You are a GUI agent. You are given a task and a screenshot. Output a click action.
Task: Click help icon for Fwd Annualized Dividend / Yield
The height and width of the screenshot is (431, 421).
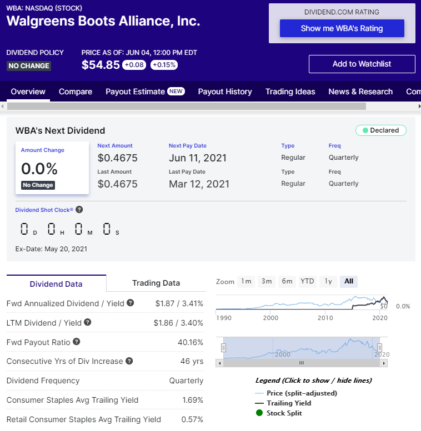(x=130, y=303)
